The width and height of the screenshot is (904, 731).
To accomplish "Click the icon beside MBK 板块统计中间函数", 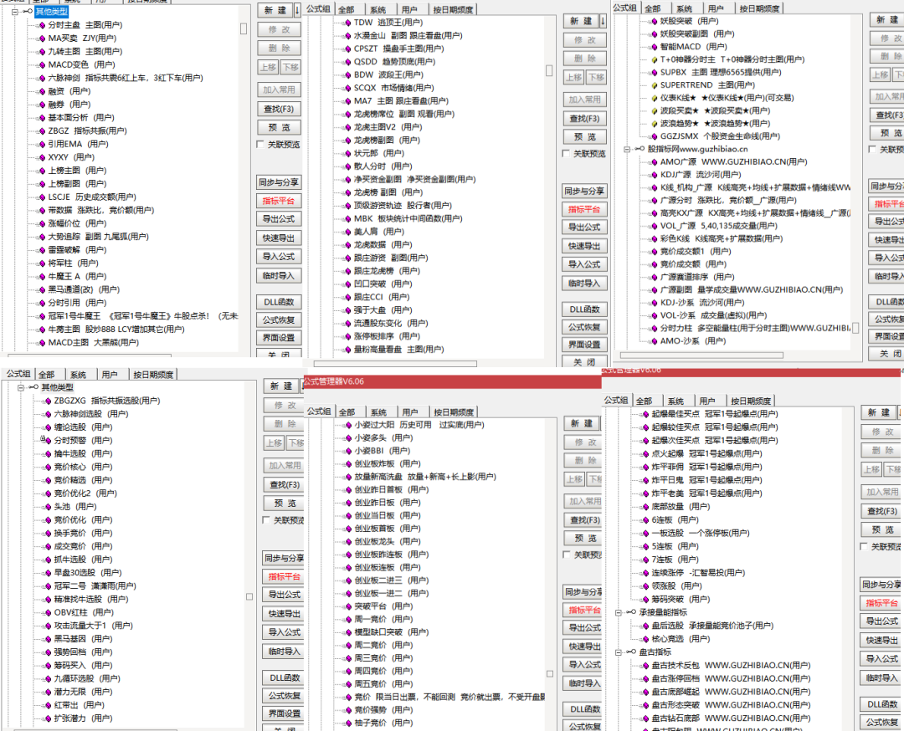I will pyautogui.click(x=347, y=219).
